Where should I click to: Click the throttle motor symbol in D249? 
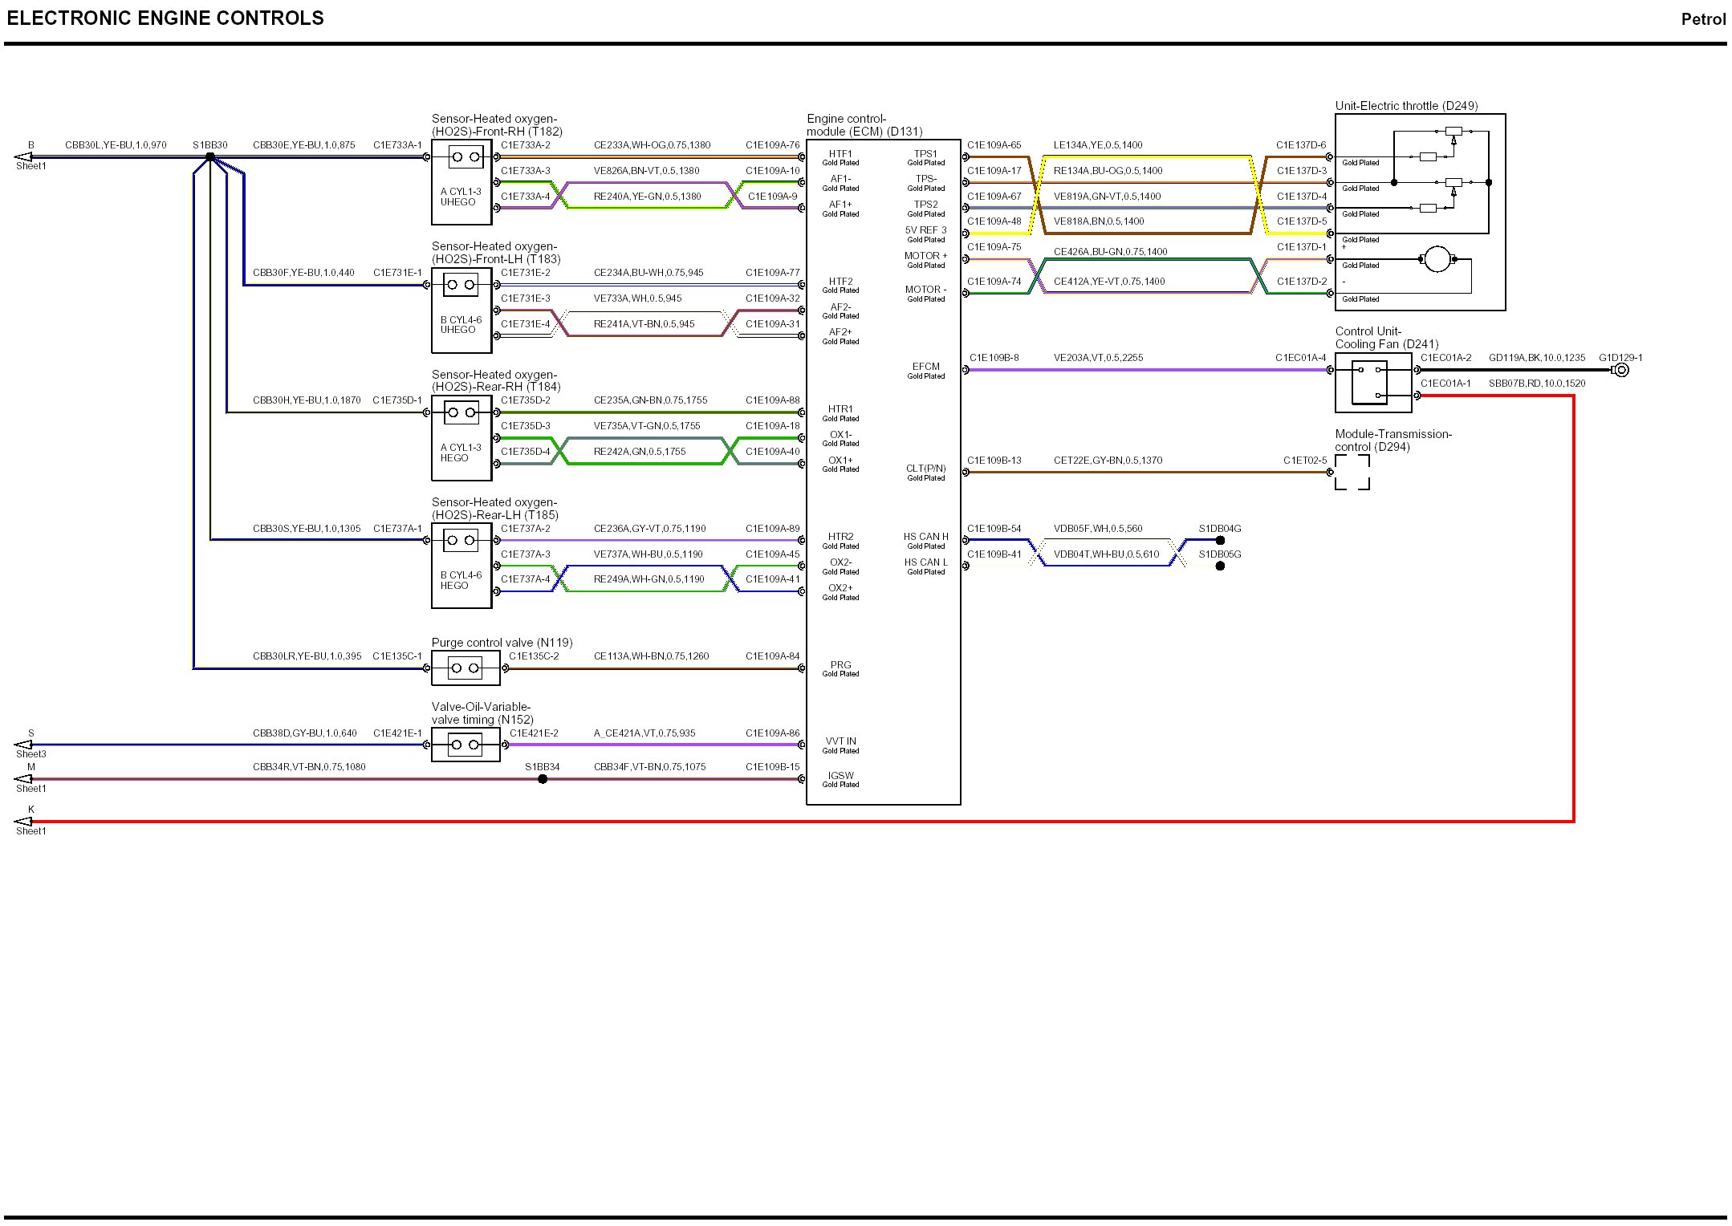click(1437, 259)
